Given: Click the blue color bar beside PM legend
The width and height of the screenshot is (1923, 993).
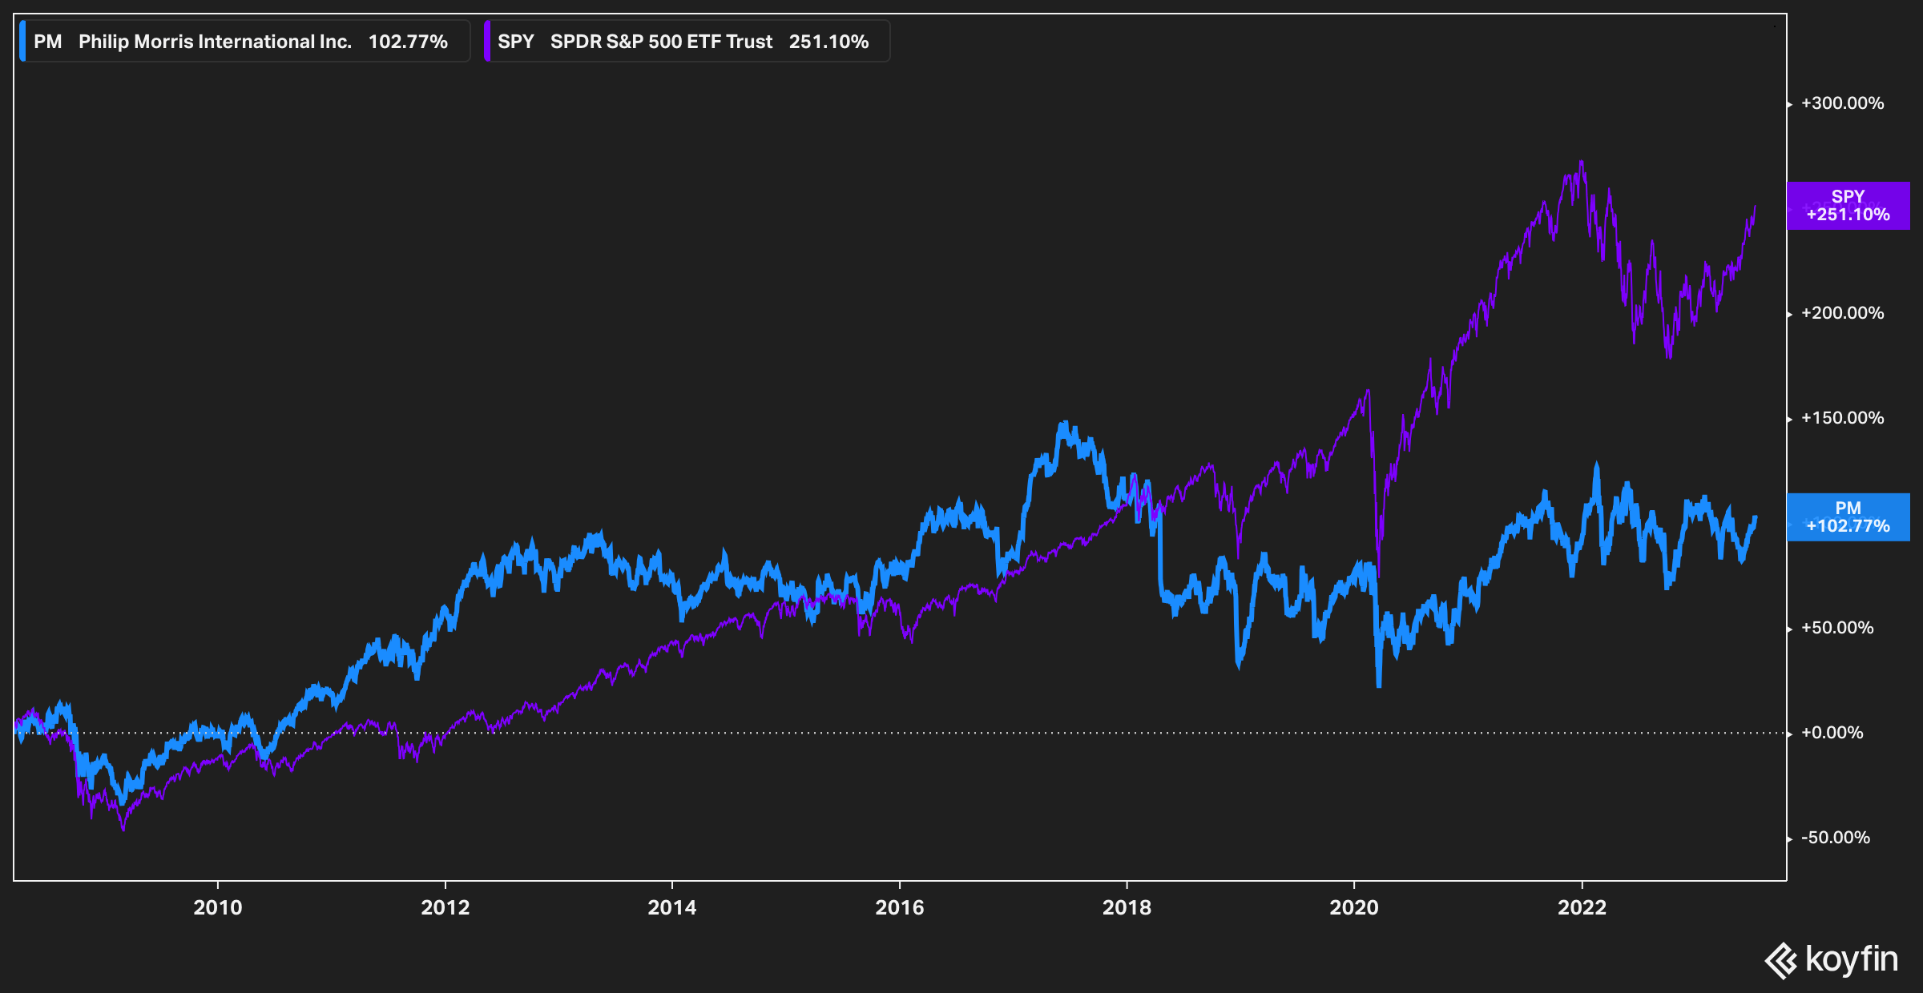Looking at the screenshot, I should (23, 42).
